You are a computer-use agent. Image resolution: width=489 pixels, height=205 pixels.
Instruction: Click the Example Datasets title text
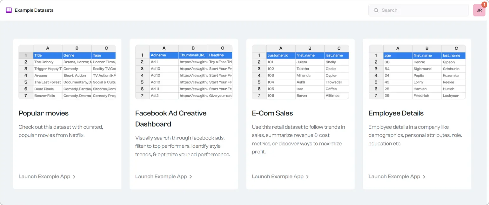tap(35, 10)
